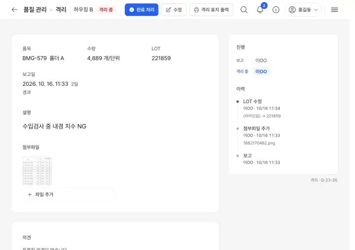Go to 품질 관리 breadcrumb

35,9
